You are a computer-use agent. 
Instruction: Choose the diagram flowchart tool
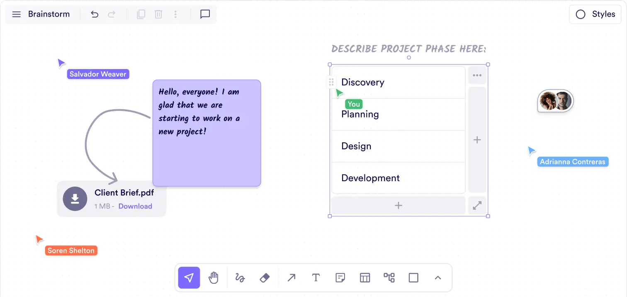click(x=389, y=278)
